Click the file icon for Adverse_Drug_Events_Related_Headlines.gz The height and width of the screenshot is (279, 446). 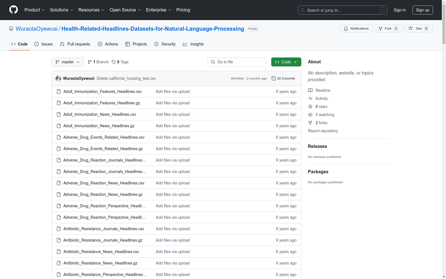pos(59,149)
